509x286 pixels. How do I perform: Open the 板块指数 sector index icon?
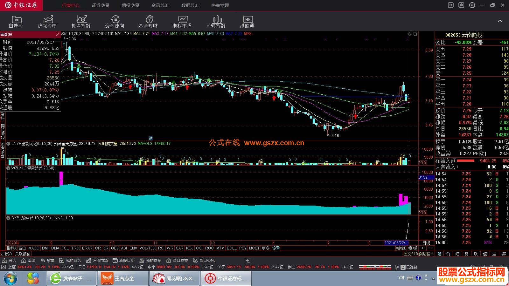[81, 22]
